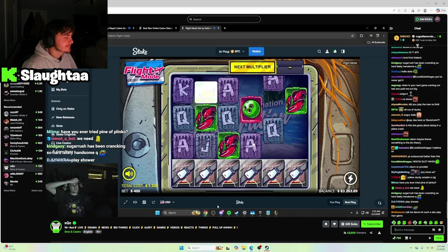
Task: Open the Stake user profile icon
Action: coord(327,51)
